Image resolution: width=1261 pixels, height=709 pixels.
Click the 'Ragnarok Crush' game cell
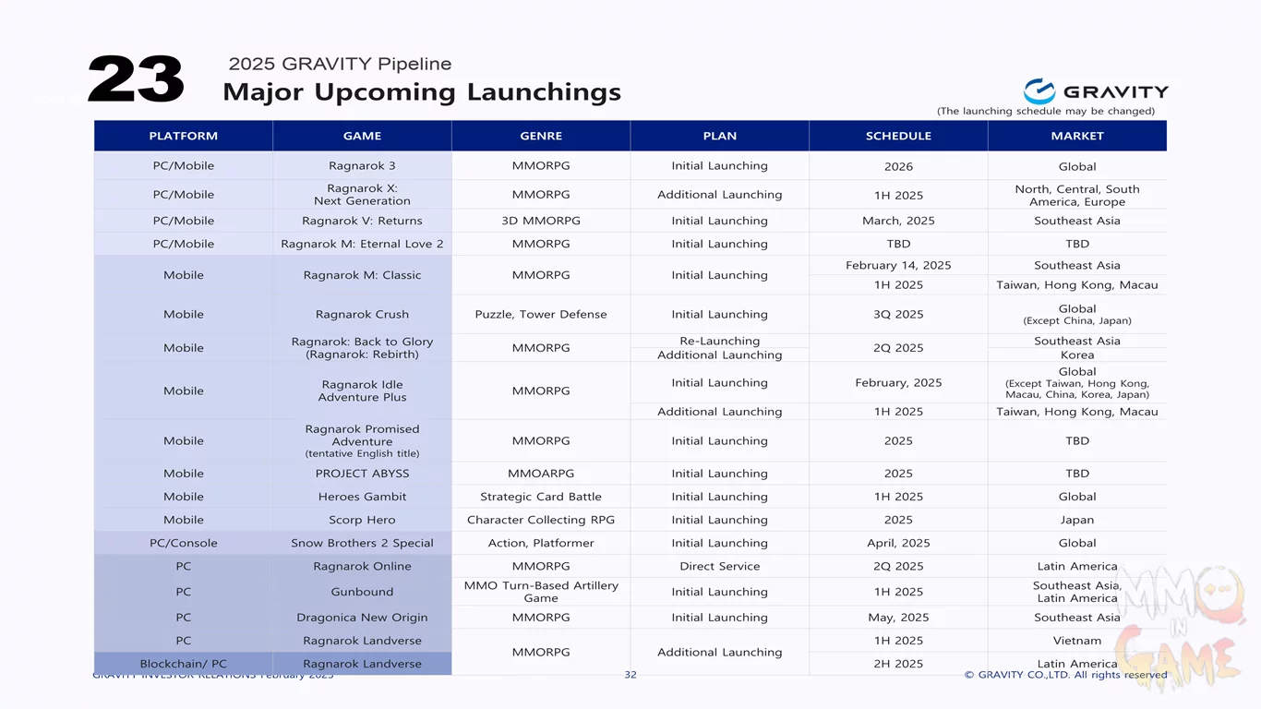(362, 314)
